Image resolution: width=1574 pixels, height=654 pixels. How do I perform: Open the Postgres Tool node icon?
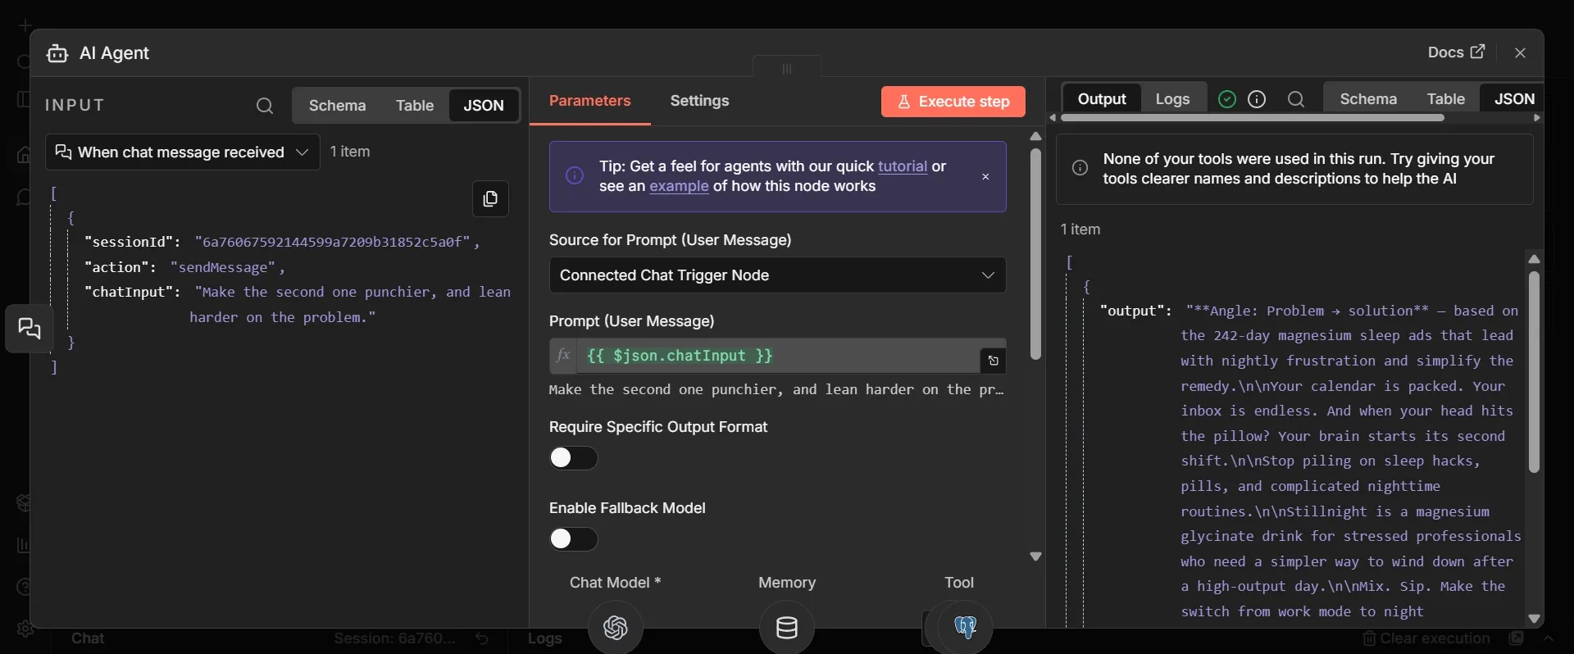pyautogui.click(x=966, y=628)
